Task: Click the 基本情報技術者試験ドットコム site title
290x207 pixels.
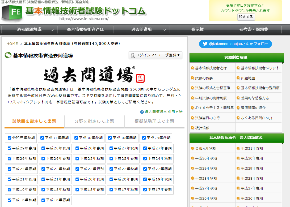Action: pos(86,11)
